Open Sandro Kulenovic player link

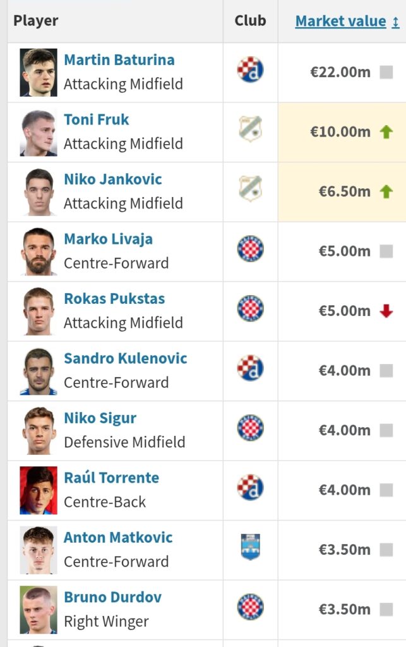pyautogui.click(x=125, y=358)
